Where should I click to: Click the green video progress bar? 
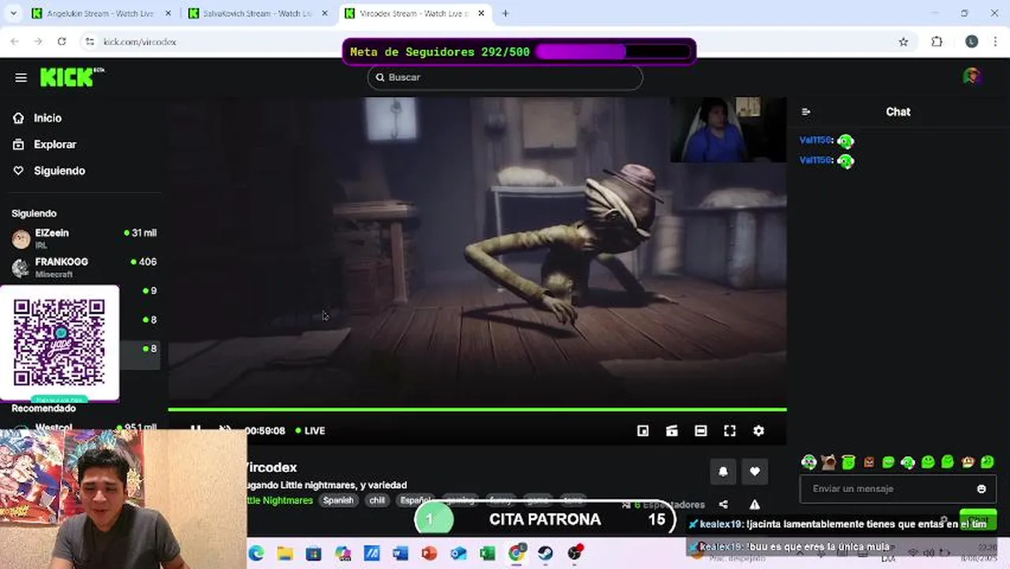(x=477, y=409)
